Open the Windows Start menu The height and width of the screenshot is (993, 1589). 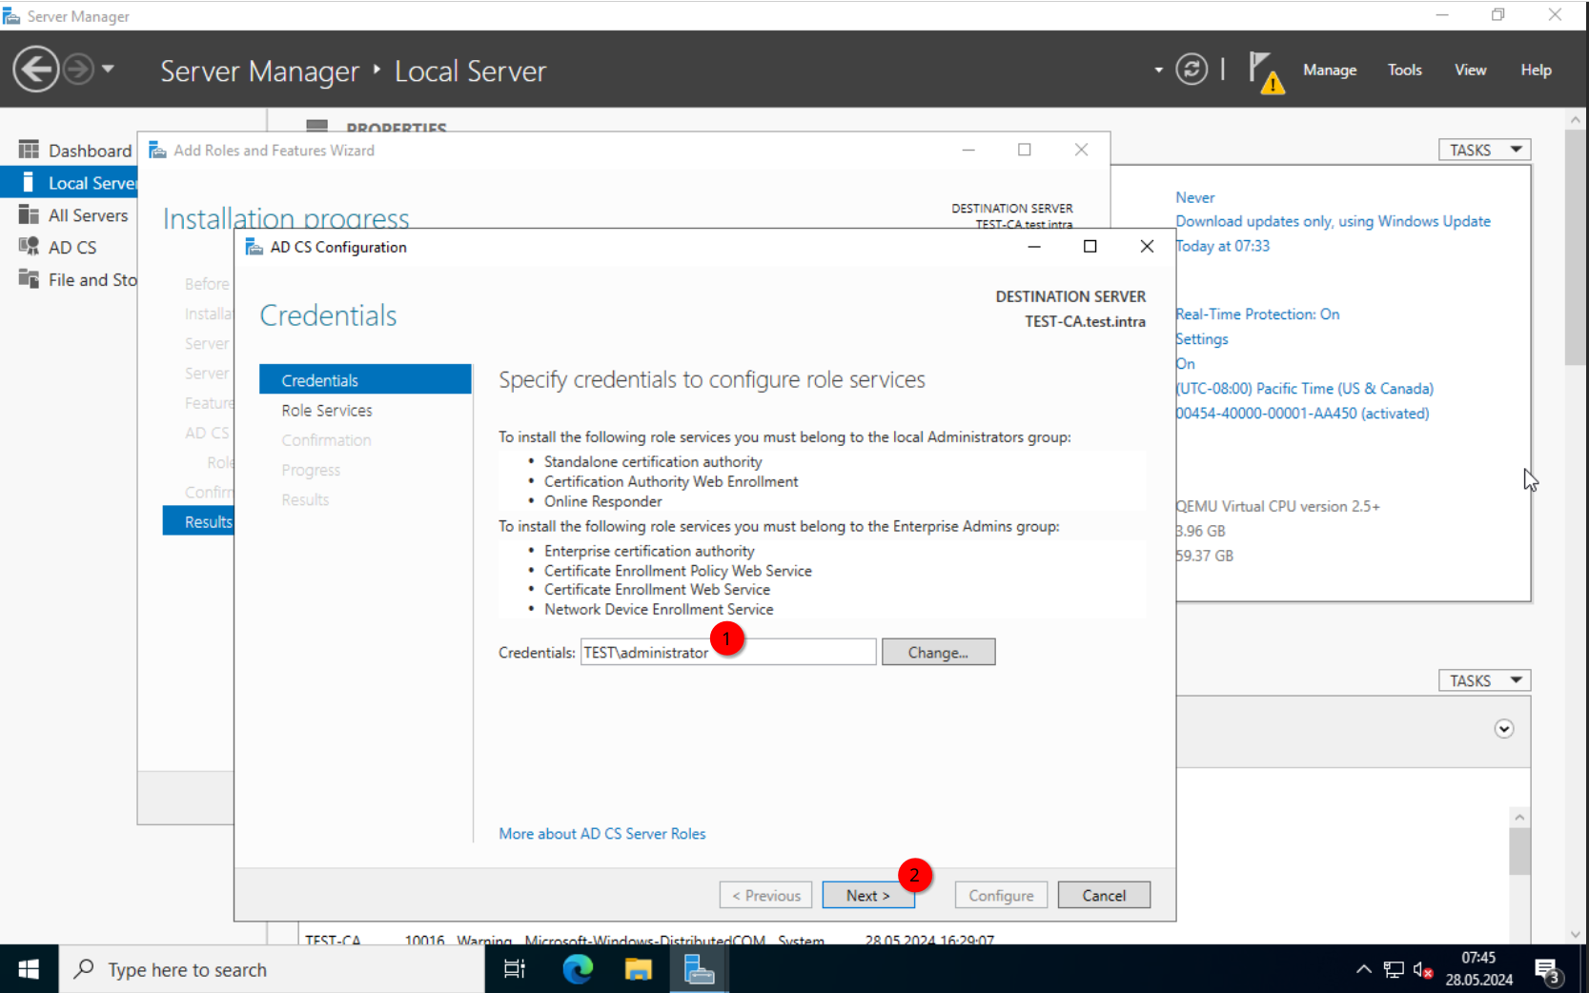tap(29, 969)
